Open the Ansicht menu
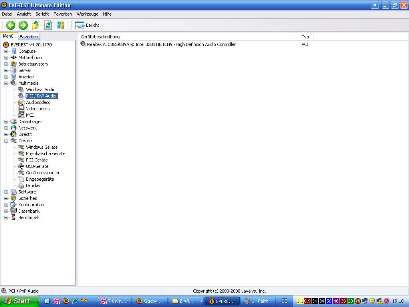Viewport: 409px width, 307px height. 24,14
